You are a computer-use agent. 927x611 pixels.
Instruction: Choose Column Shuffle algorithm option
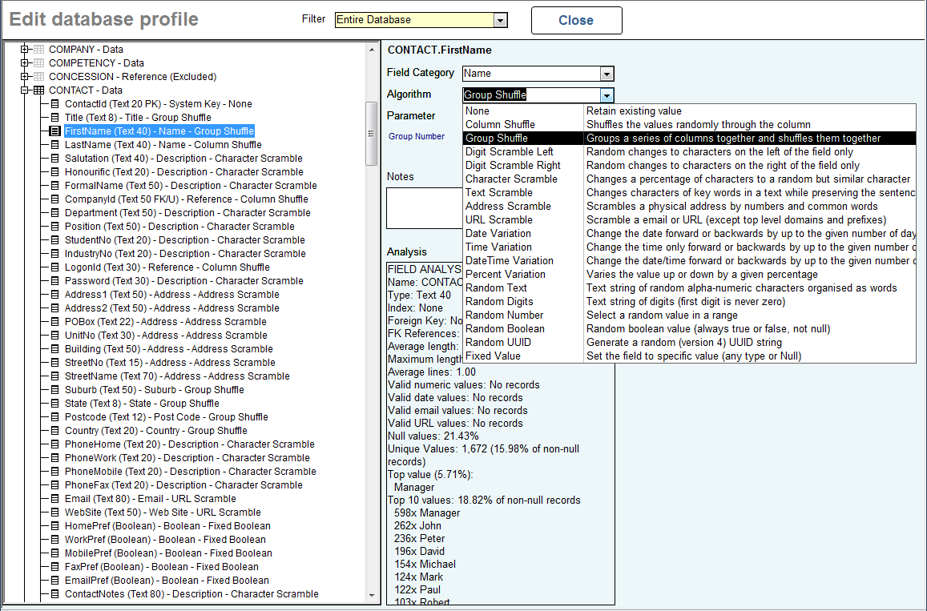[689, 125]
